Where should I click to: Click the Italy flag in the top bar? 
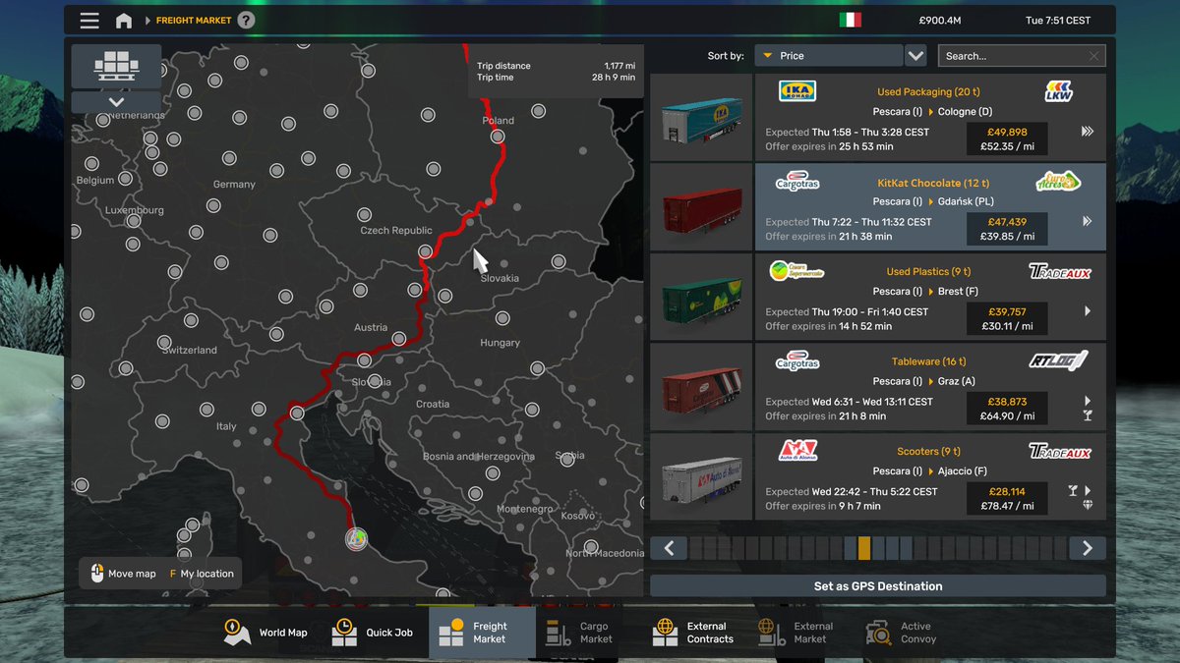(852, 19)
